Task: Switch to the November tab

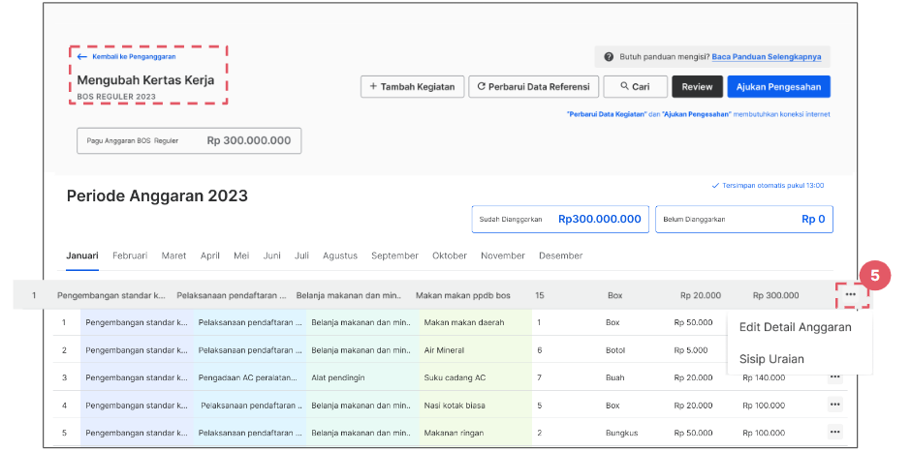Action: click(503, 256)
